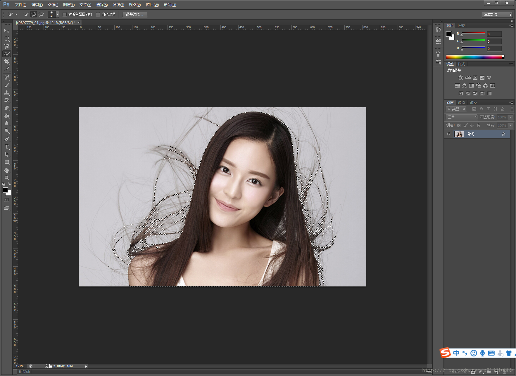The height and width of the screenshot is (376, 516).
Task: Enable 自动增强 checkbox
Action: (x=98, y=14)
